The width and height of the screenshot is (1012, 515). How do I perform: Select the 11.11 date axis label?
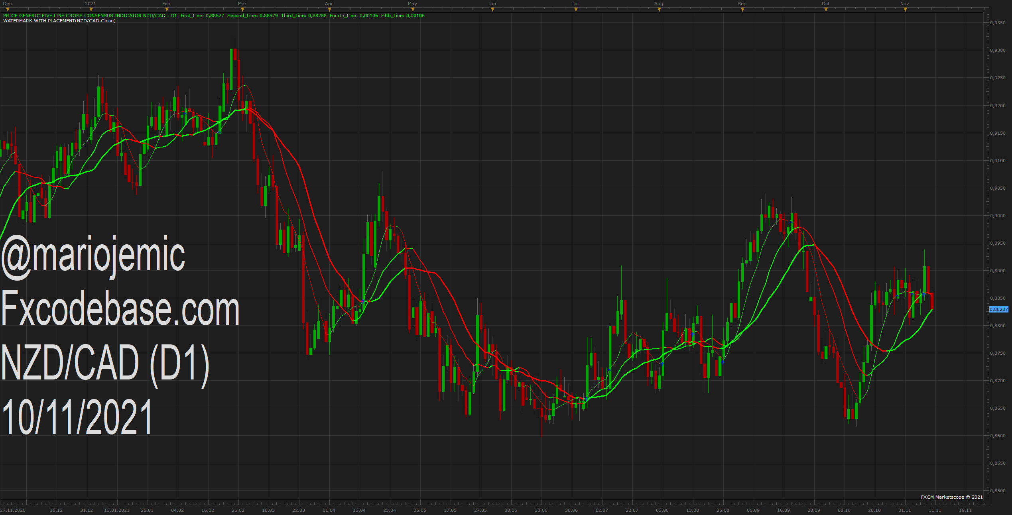tap(935, 510)
